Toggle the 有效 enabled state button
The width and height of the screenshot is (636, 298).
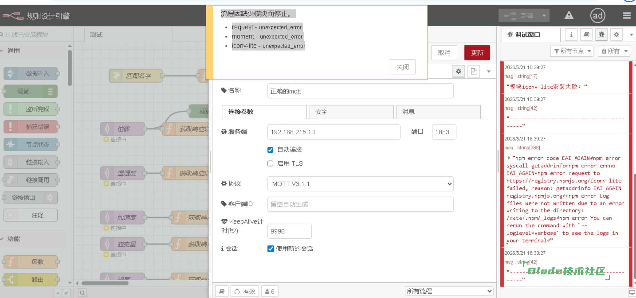point(245,292)
